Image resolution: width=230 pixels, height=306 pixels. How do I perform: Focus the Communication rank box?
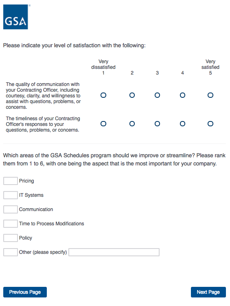click(x=11, y=209)
